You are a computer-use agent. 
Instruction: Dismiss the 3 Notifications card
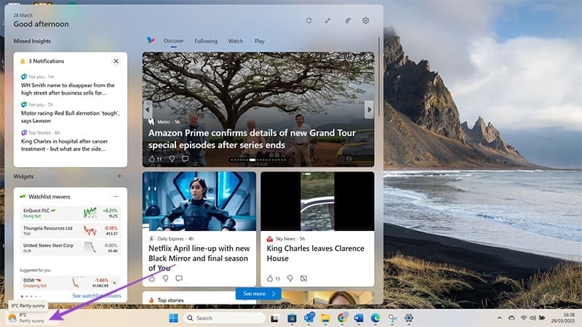point(116,61)
